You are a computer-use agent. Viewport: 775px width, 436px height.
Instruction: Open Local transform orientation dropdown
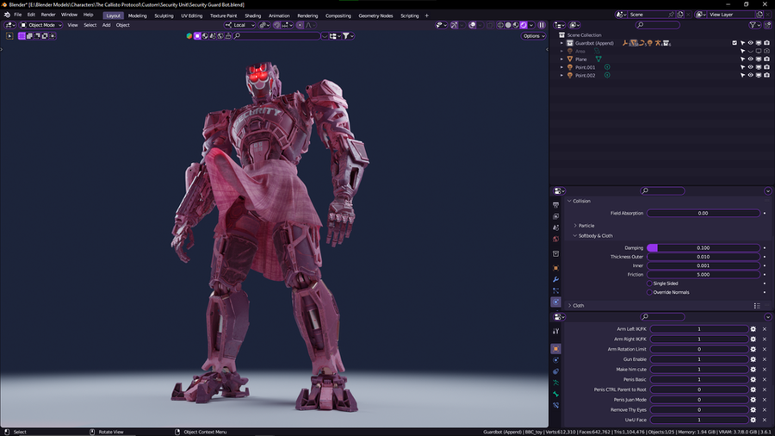(239, 25)
